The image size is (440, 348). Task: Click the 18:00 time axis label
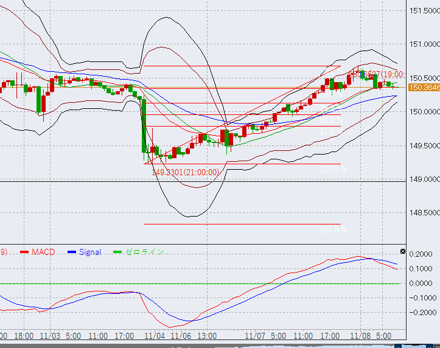(24, 336)
